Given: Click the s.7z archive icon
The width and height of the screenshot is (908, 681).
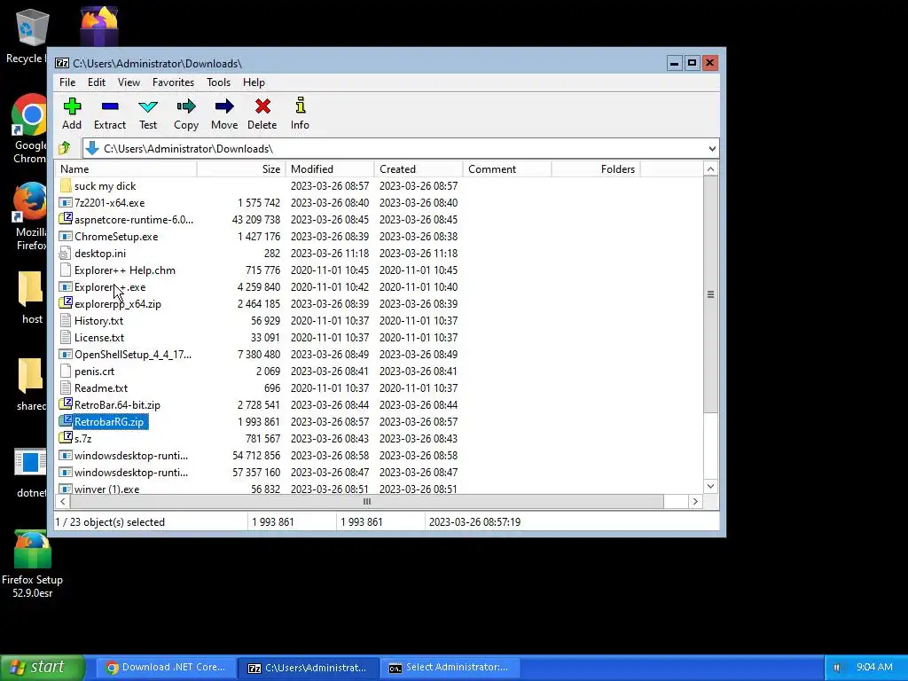Looking at the screenshot, I should [x=66, y=438].
